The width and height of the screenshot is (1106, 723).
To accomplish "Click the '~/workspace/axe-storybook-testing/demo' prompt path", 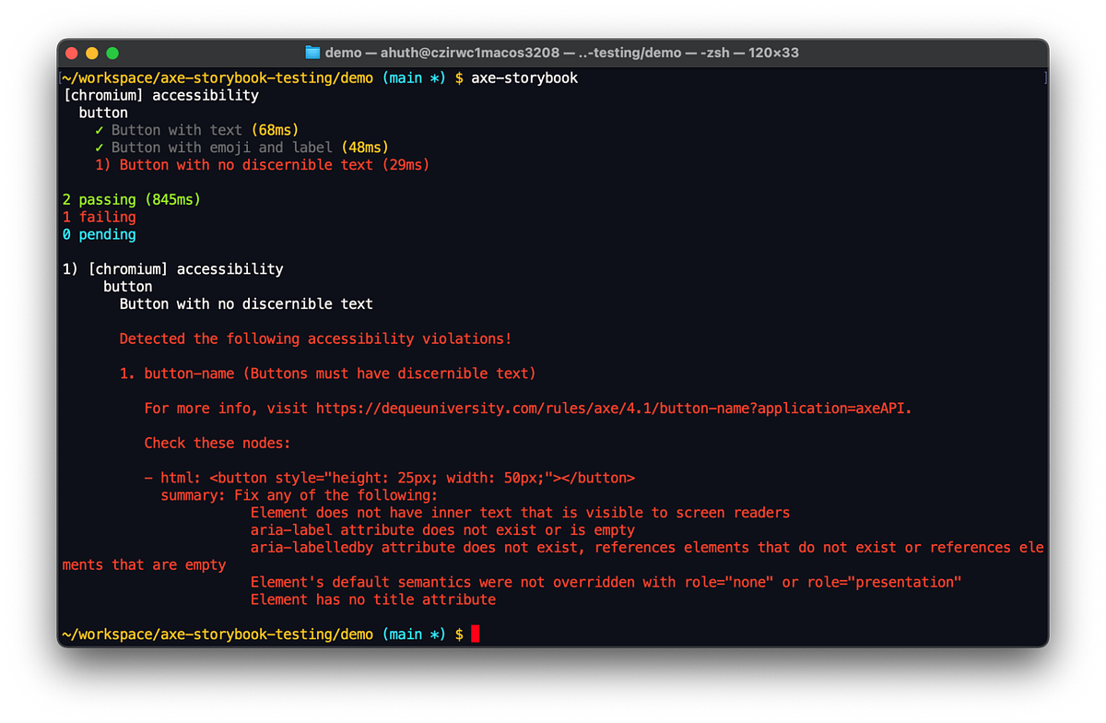I will pyautogui.click(x=219, y=634).
